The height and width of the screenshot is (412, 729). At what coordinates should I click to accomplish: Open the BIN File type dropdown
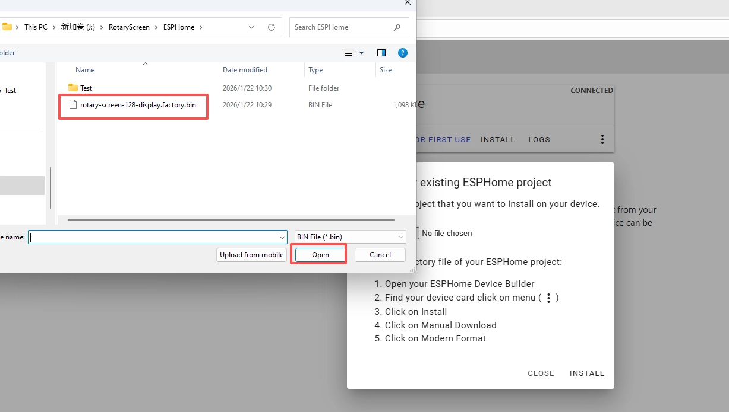pos(351,237)
